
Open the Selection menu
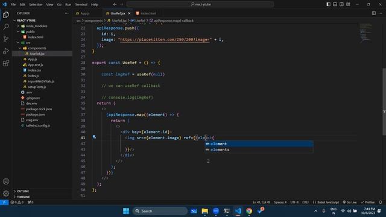(36, 4)
